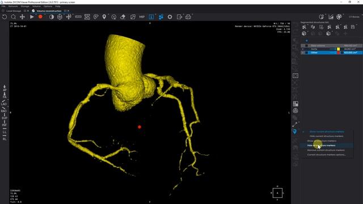Toggle the blue info overlay icon

tap(151, 17)
